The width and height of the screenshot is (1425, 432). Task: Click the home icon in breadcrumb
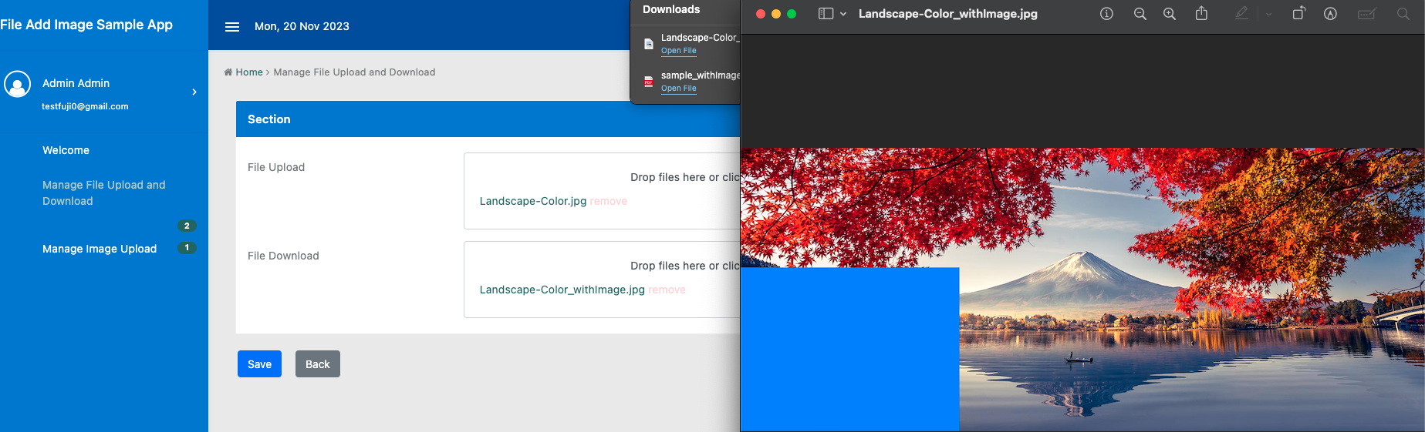228,72
